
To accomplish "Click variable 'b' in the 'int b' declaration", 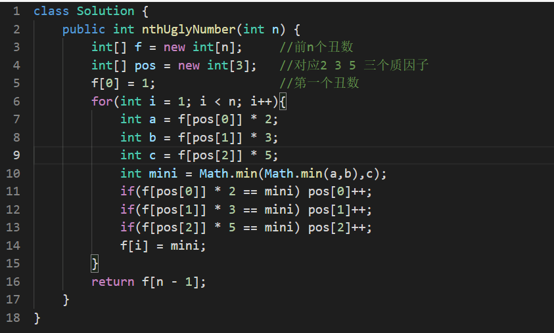I will click(x=152, y=138).
